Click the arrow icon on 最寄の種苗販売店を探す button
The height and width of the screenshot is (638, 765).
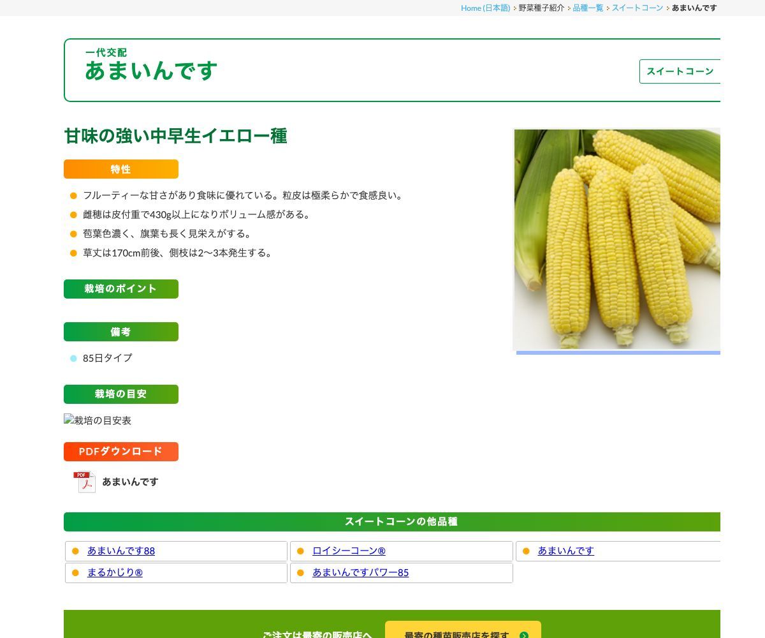coord(524,635)
